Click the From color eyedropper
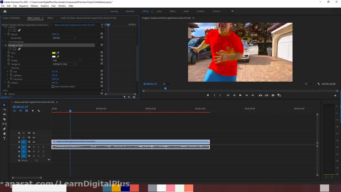This screenshot has height=192, width=341. click(x=58, y=53)
